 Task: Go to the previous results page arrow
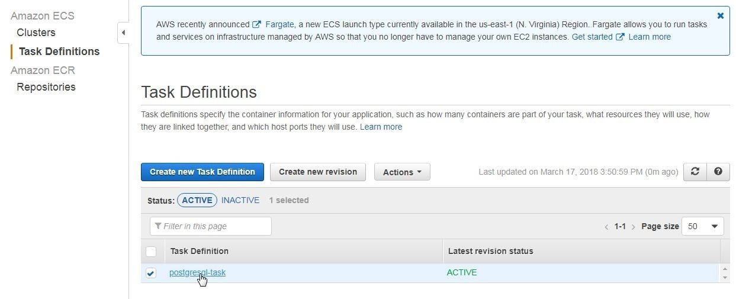click(606, 227)
